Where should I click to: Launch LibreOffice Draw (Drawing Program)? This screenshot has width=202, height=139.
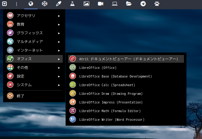coord(126,93)
